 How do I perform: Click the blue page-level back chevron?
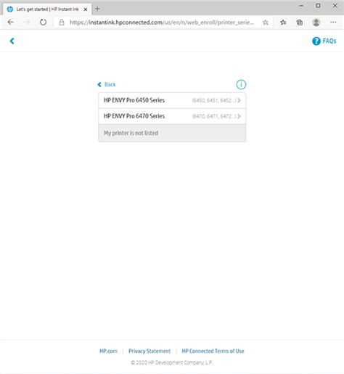[12, 41]
